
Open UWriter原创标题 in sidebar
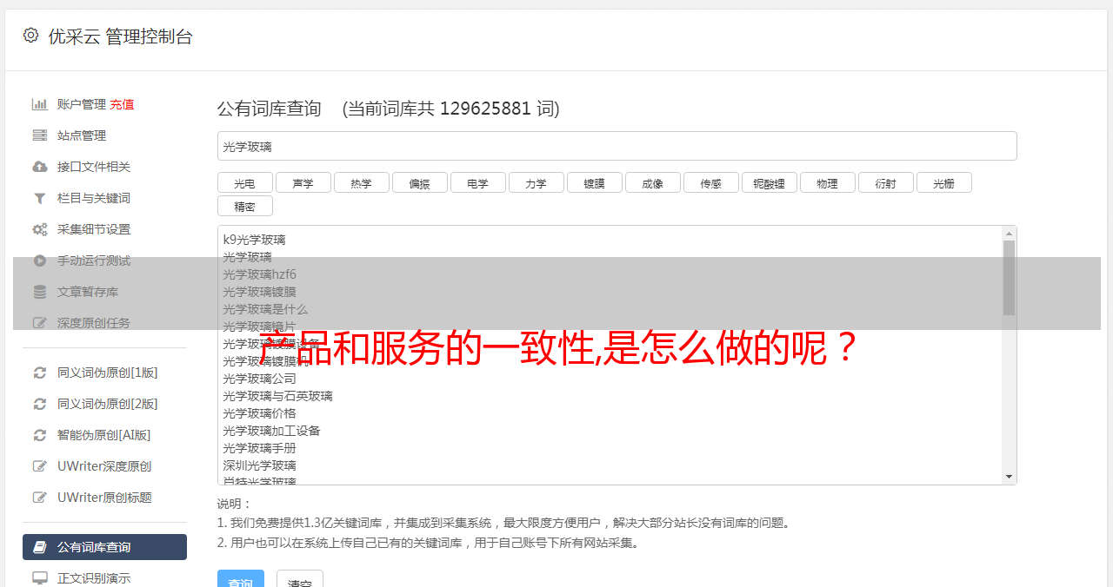[x=104, y=498]
